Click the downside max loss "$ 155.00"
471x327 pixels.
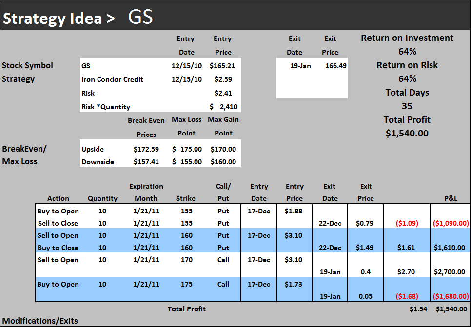(x=187, y=162)
